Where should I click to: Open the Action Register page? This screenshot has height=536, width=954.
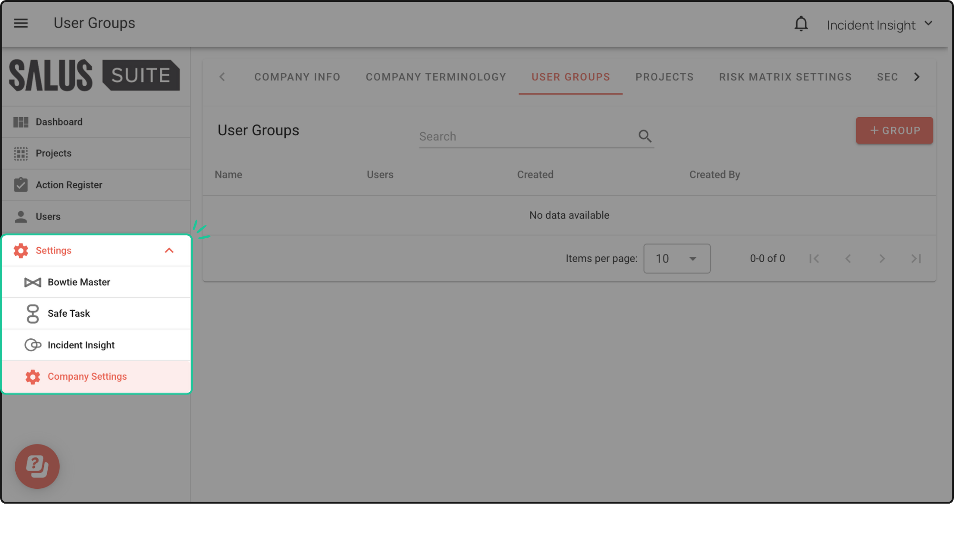point(69,185)
